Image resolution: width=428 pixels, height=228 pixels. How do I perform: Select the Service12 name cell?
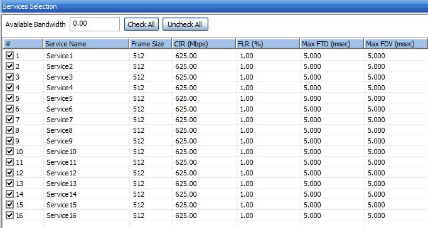coord(86,173)
